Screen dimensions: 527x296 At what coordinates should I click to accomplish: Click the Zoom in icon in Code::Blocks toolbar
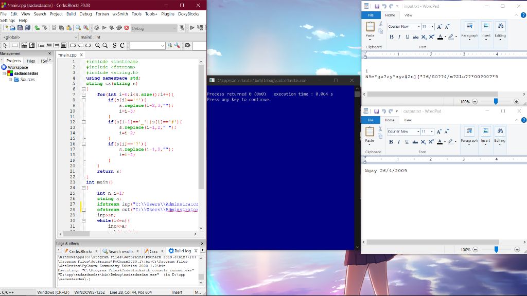[x=97, y=45]
